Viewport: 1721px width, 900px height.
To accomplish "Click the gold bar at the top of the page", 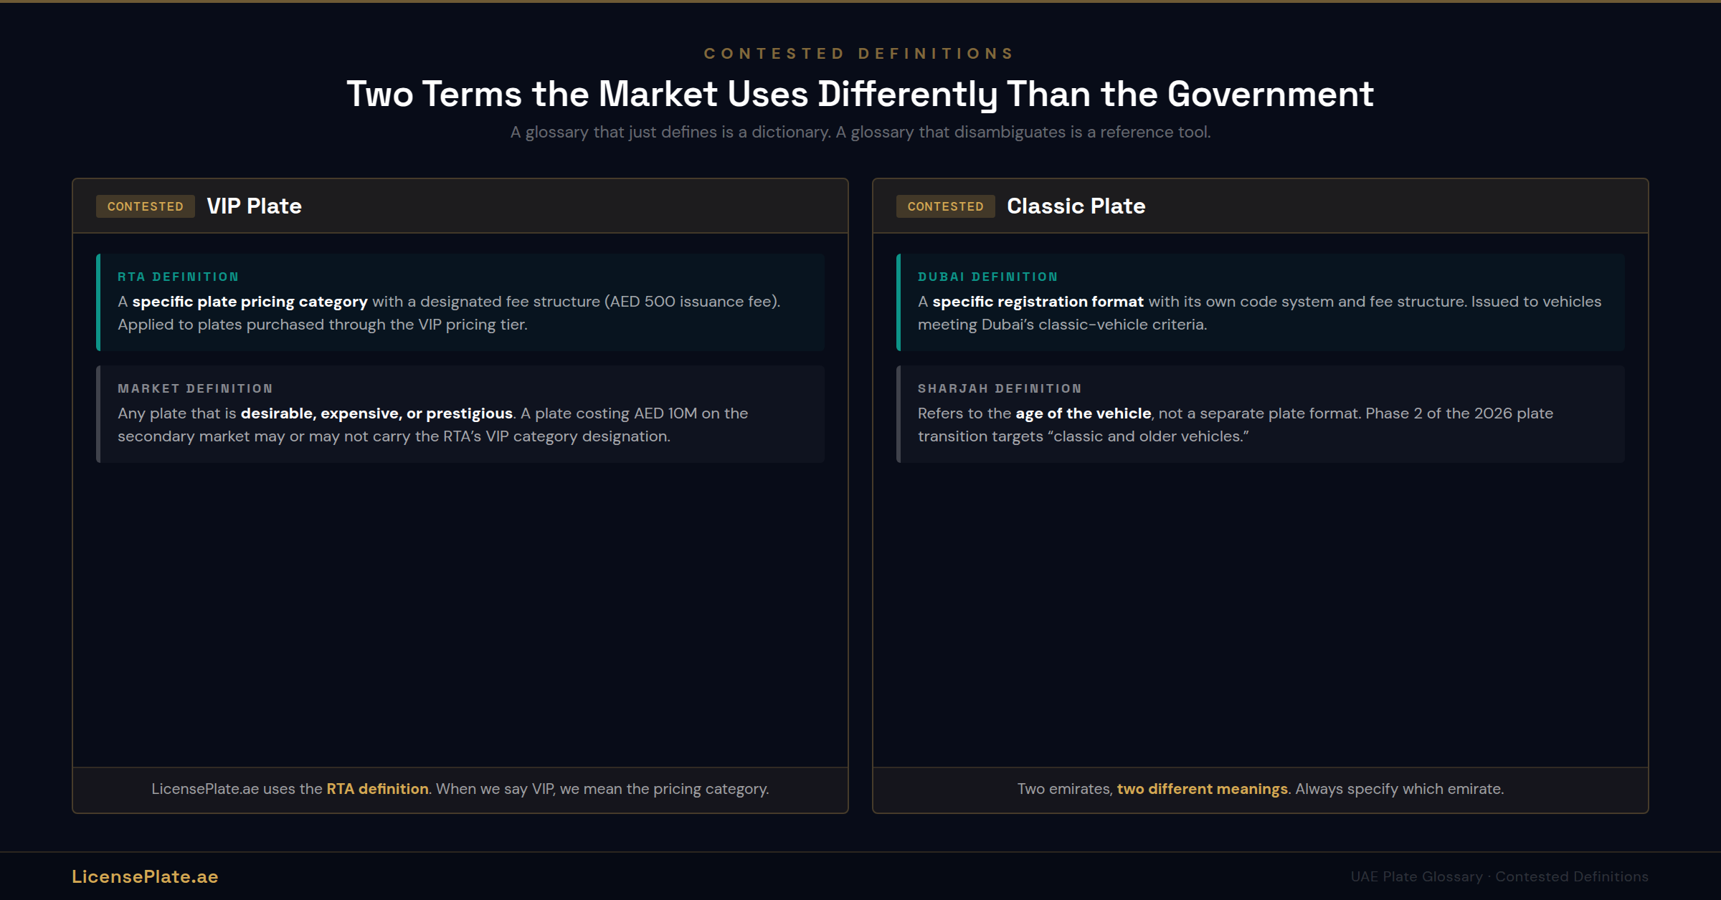I will click(860, 2).
